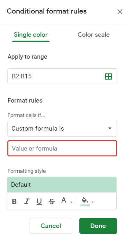Click the fill color paint bucket icon
Viewport: 125px width, 238px height.
click(85, 200)
